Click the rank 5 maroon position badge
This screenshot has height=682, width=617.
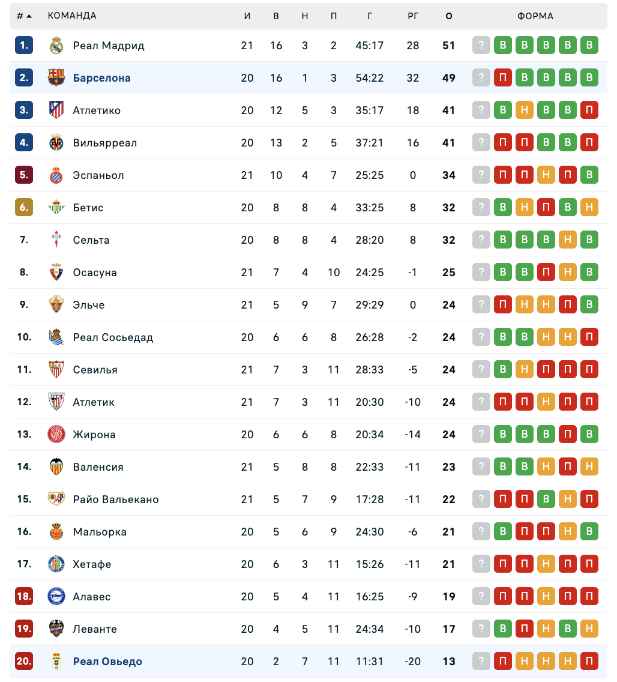pyautogui.click(x=24, y=175)
